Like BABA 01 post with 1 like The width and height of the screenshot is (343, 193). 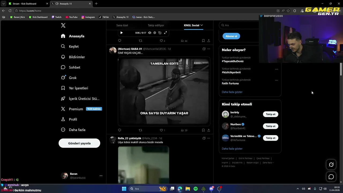tap(162, 130)
